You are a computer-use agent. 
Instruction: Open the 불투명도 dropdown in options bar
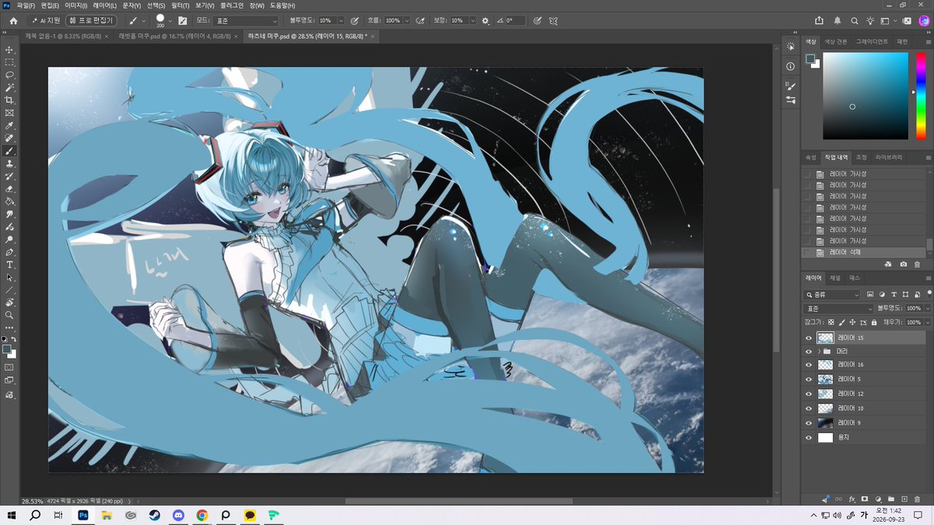click(x=341, y=20)
